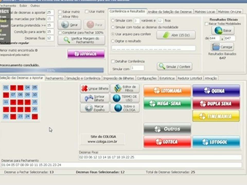This screenshot has width=247, height=185.
Task: Open the Fechamento tab in lower panel
Action: coord(55,78)
